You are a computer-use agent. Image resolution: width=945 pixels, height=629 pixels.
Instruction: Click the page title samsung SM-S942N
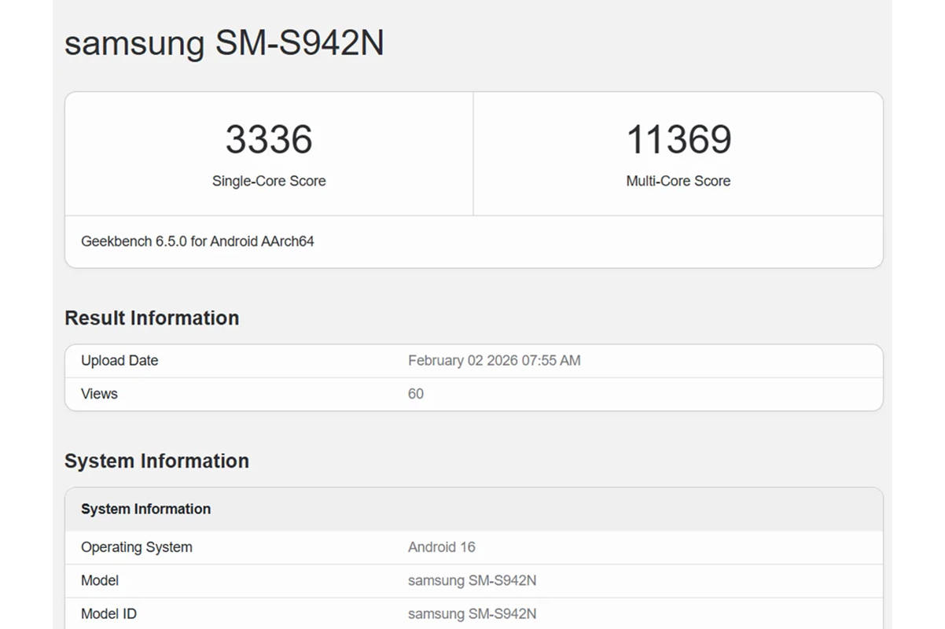pyautogui.click(x=224, y=42)
